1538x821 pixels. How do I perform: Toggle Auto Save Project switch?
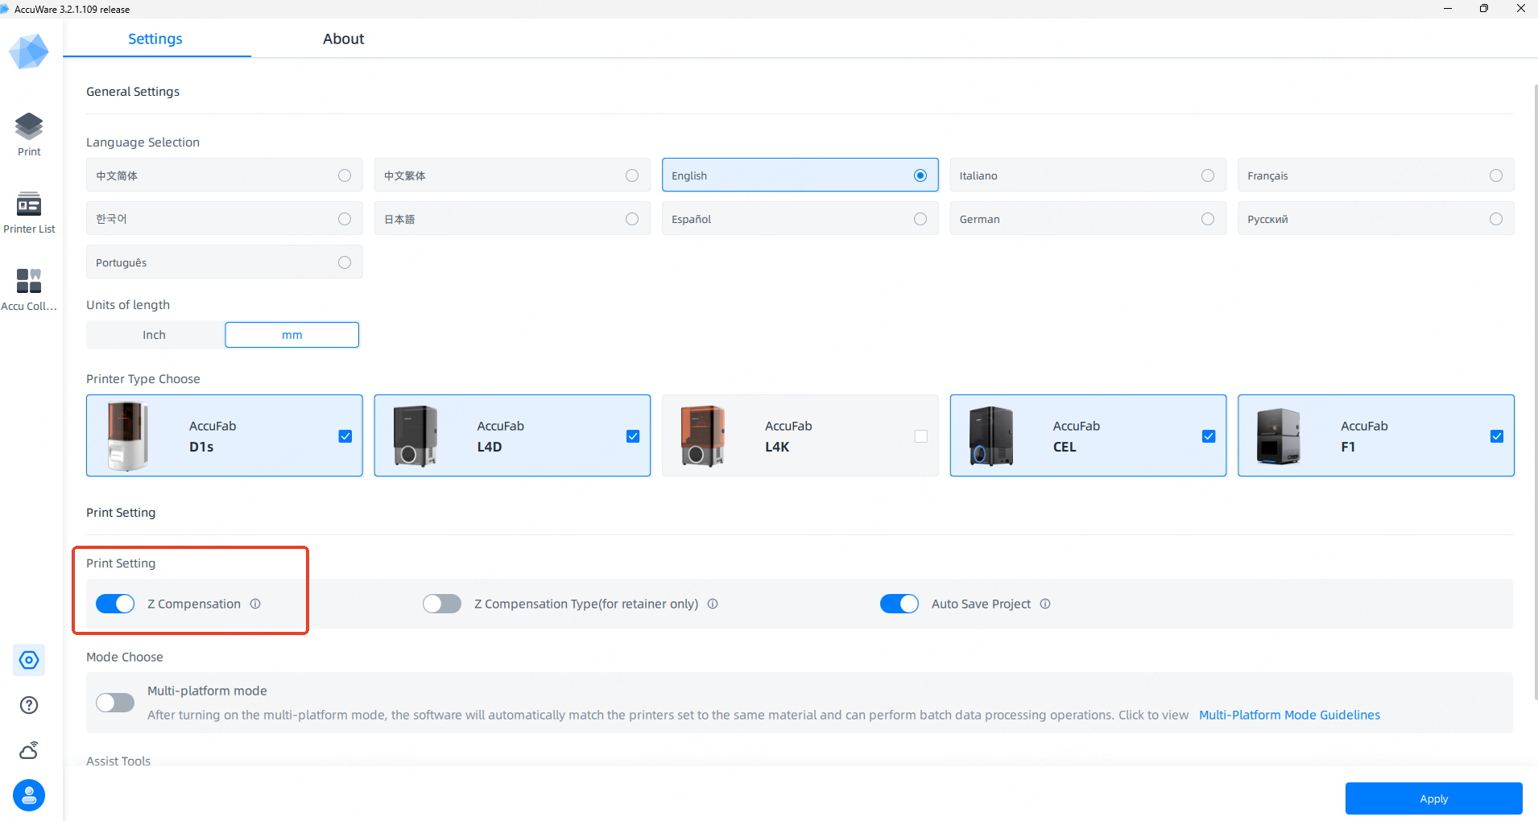pyautogui.click(x=899, y=604)
